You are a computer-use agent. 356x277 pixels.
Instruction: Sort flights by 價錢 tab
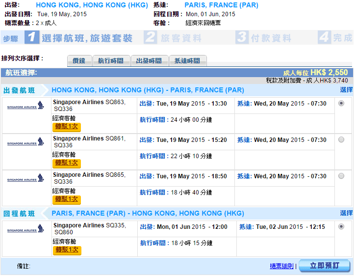[x=79, y=61]
